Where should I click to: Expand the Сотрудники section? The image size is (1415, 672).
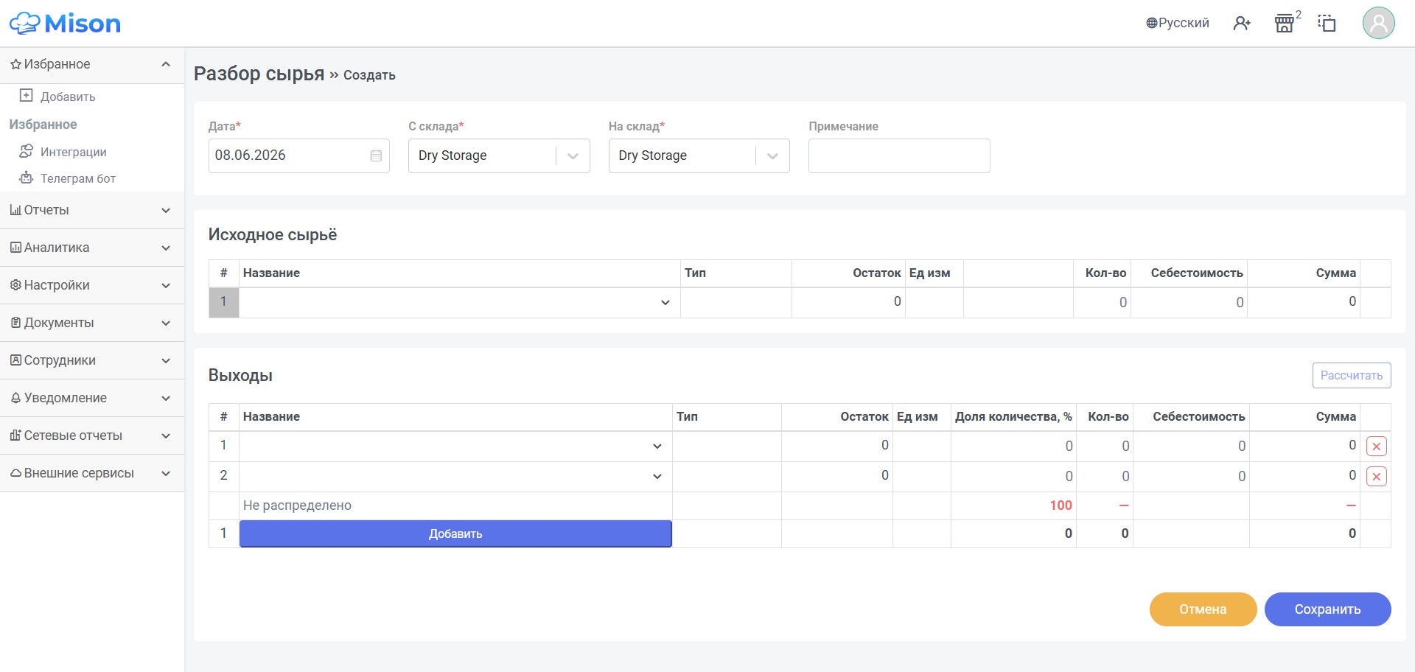(x=92, y=360)
